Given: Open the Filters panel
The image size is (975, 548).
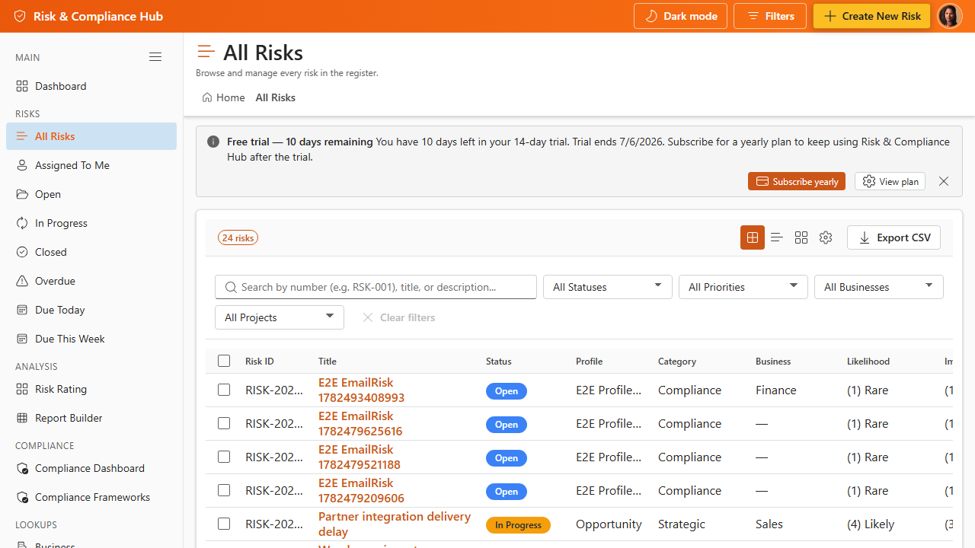Looking at the screenshot, I should 770,16.
